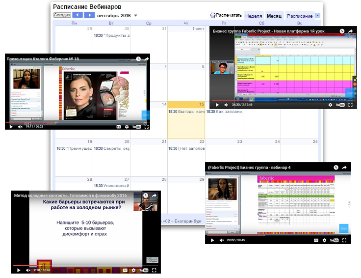Click Watch Later clock in the Каталога Фаберлик № 18 video
361x278 pixels.
tap(138, 59)
